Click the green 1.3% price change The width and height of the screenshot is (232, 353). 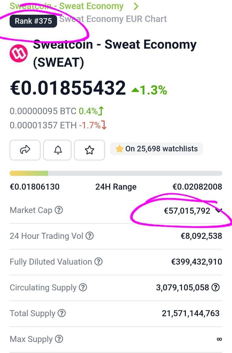(150, 90)
